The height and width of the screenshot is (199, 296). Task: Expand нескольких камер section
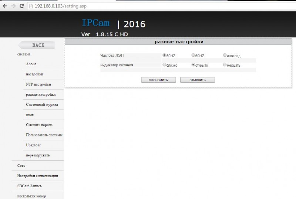[x=31, y=196]
